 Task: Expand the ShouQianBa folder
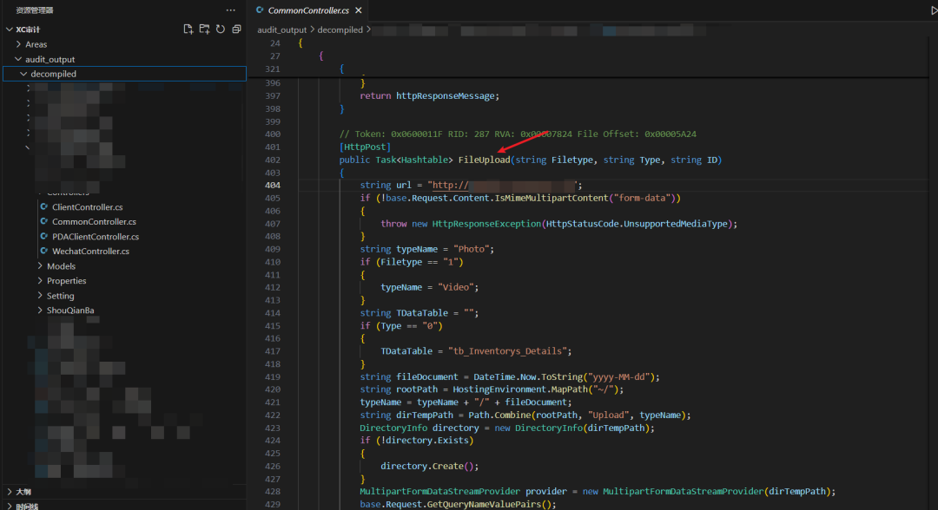(40, 310)
